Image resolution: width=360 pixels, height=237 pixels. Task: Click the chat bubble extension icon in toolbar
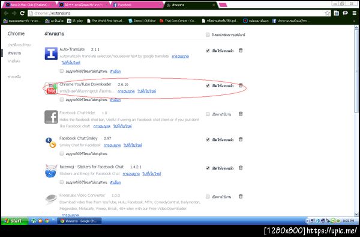click(345, 13)
